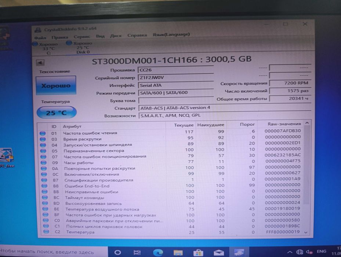Image resolution: width=341 pixels, height=257 pixels.
Task: Click status circle for attribute 04
Action: pyautogui.click(x=43, y=145)
